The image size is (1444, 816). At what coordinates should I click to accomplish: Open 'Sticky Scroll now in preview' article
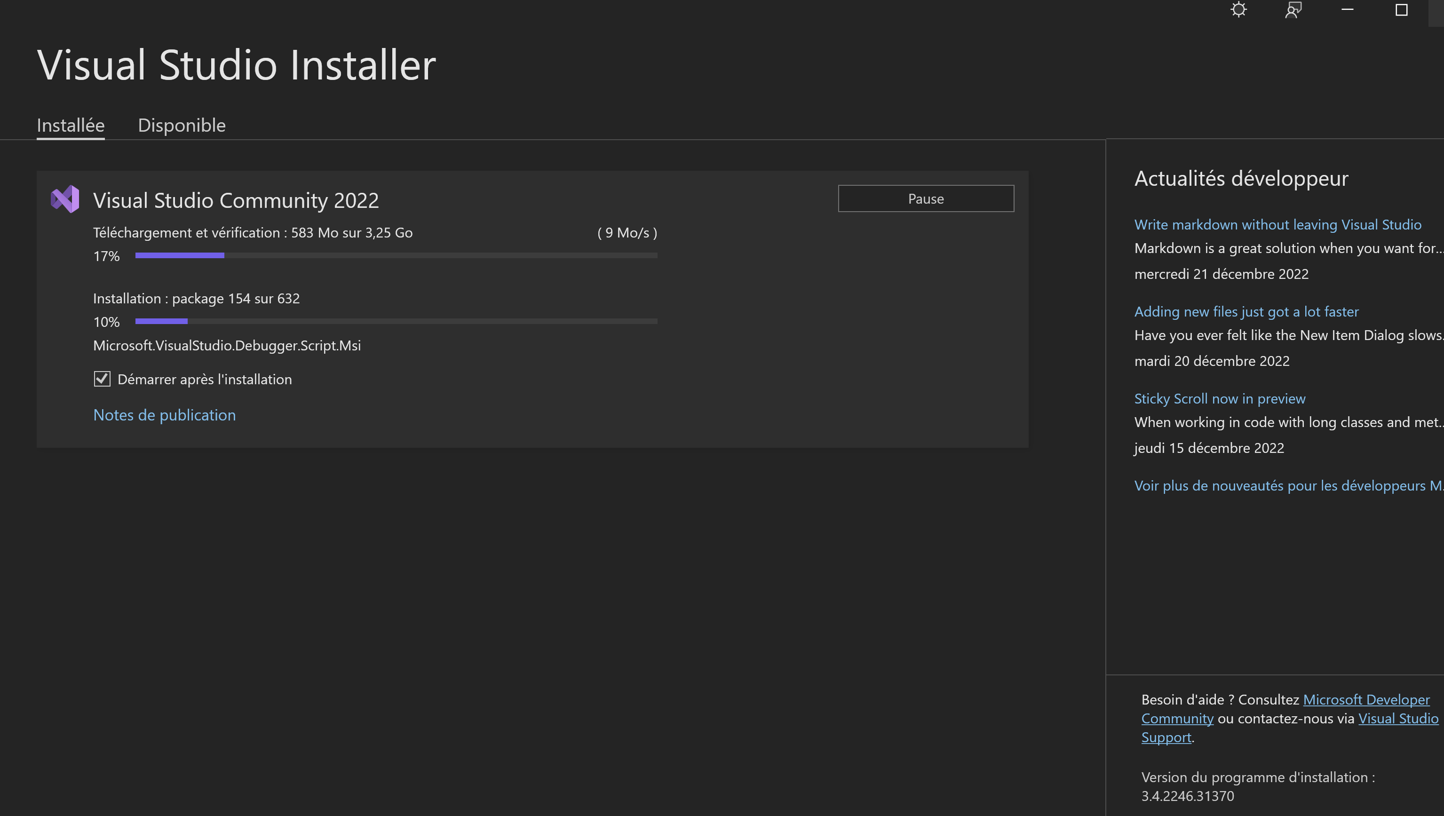[1220, 398]
